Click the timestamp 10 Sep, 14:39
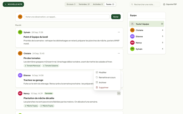 [x=37, y=93]
